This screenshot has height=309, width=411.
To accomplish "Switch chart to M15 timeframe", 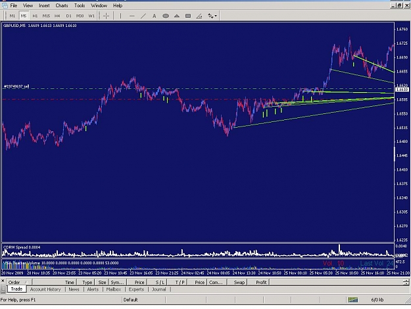I will pos(46,16).
